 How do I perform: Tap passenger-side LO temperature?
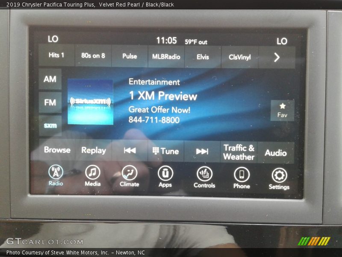tap(282, 41)
